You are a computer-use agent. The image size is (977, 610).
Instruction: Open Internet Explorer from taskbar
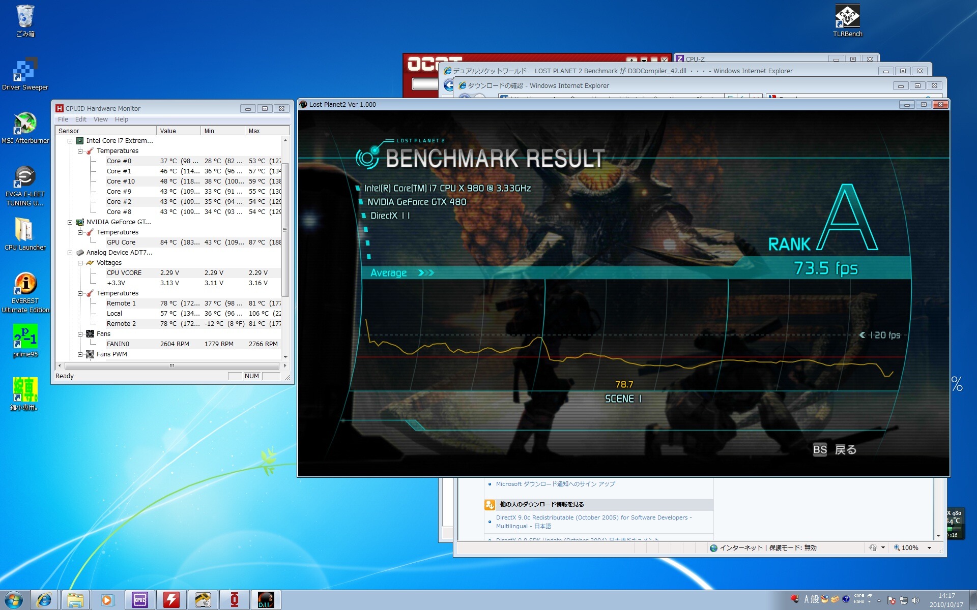pos(44,600)
